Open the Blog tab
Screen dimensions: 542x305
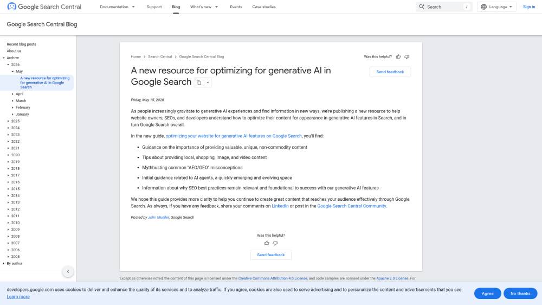click(x=176, y=7)
